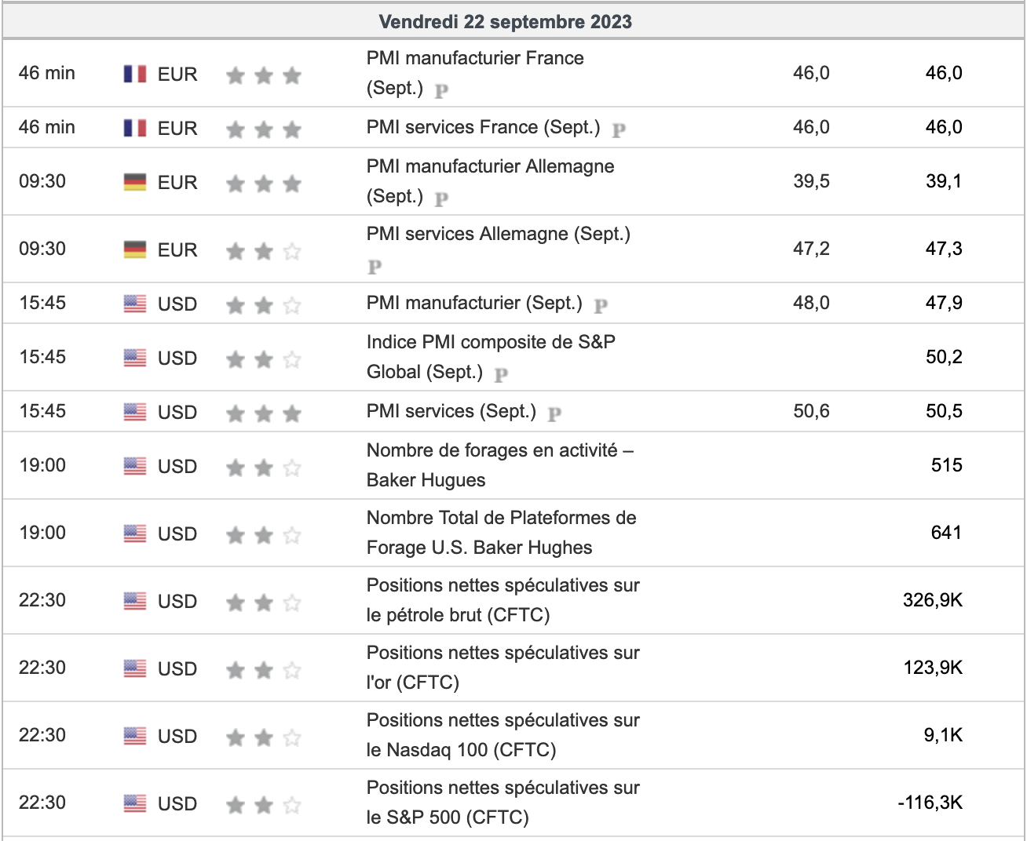
Task: Click the Vendredi 22 septembre 2023 header
Action: pyautogui.click(x=505, y=21)
